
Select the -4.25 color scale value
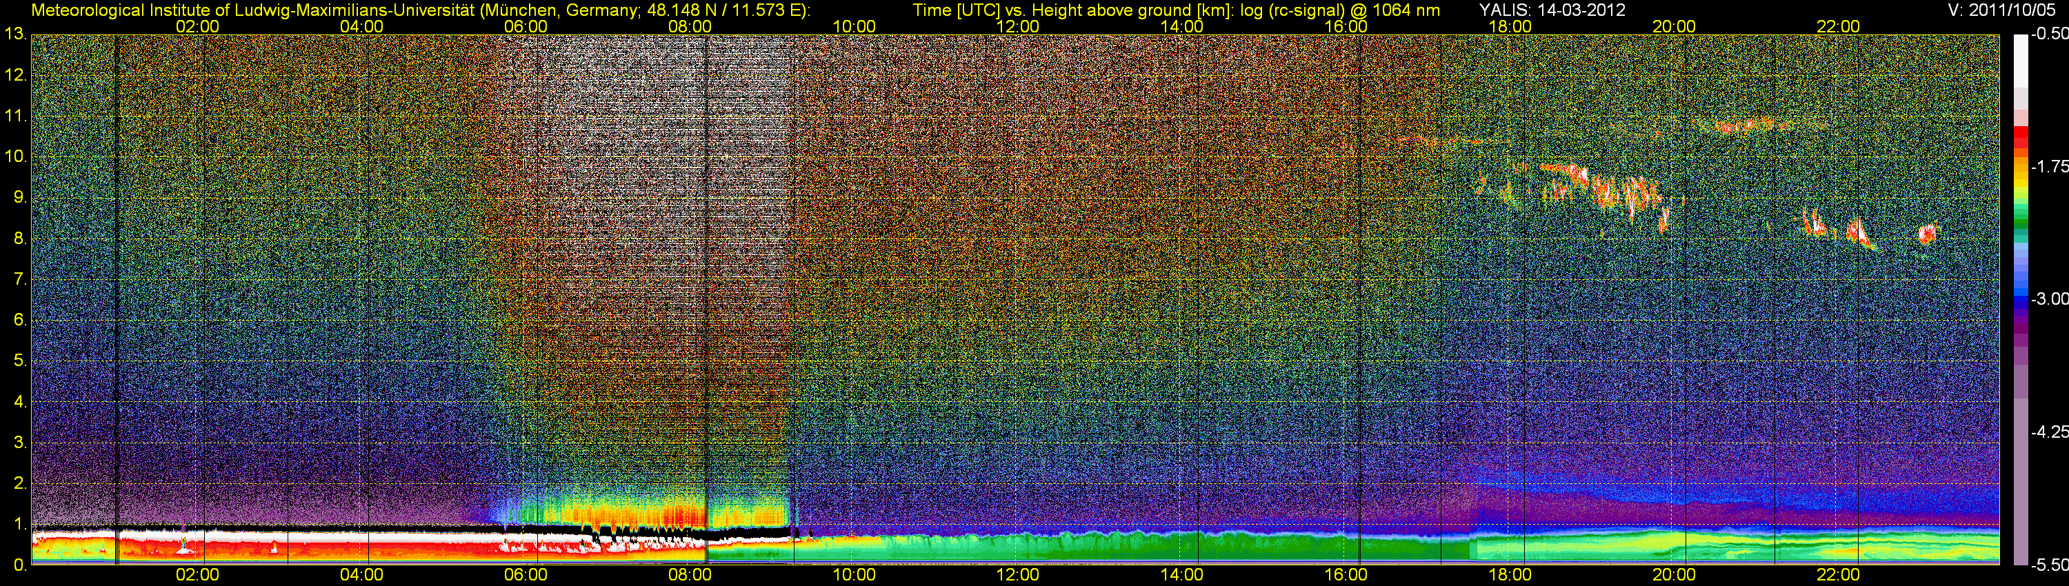[2049, 432]
